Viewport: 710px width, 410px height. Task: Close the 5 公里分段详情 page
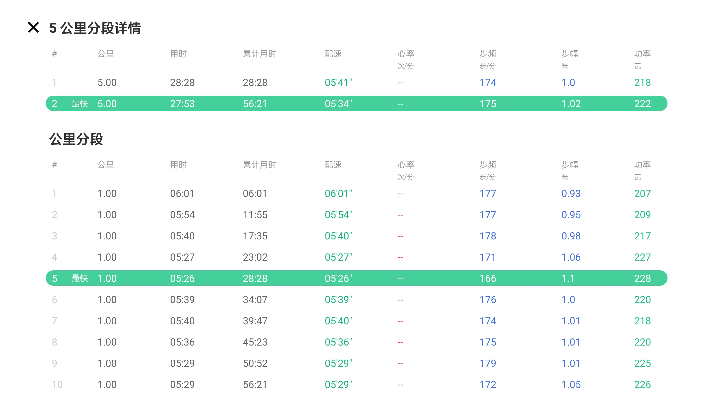click(33, 28)
